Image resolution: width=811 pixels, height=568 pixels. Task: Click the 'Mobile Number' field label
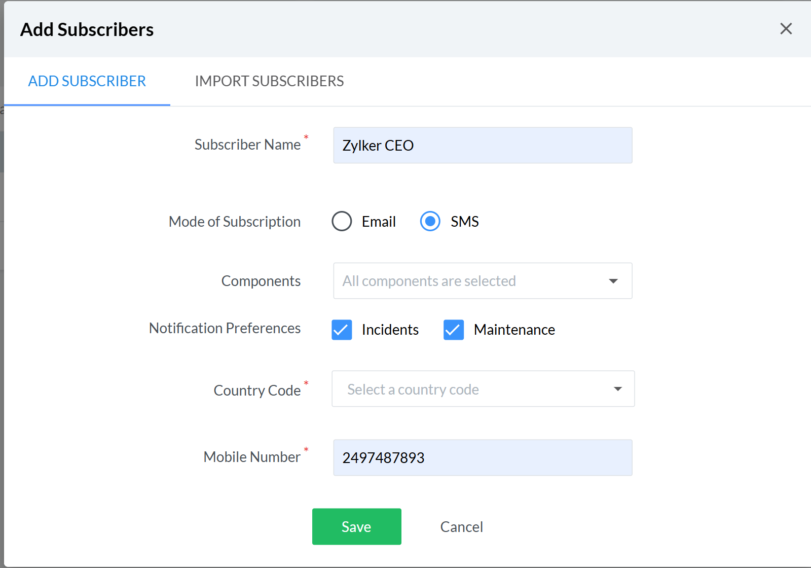click(252, 457)
